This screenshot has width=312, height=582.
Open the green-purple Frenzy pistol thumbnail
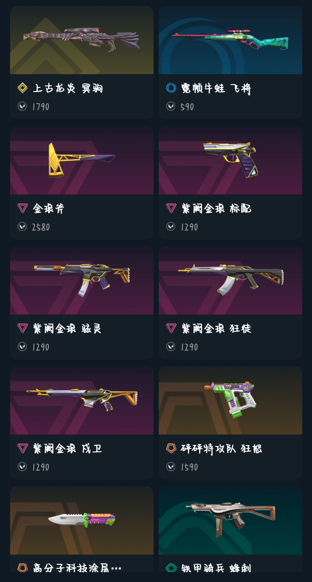[230, 400]
